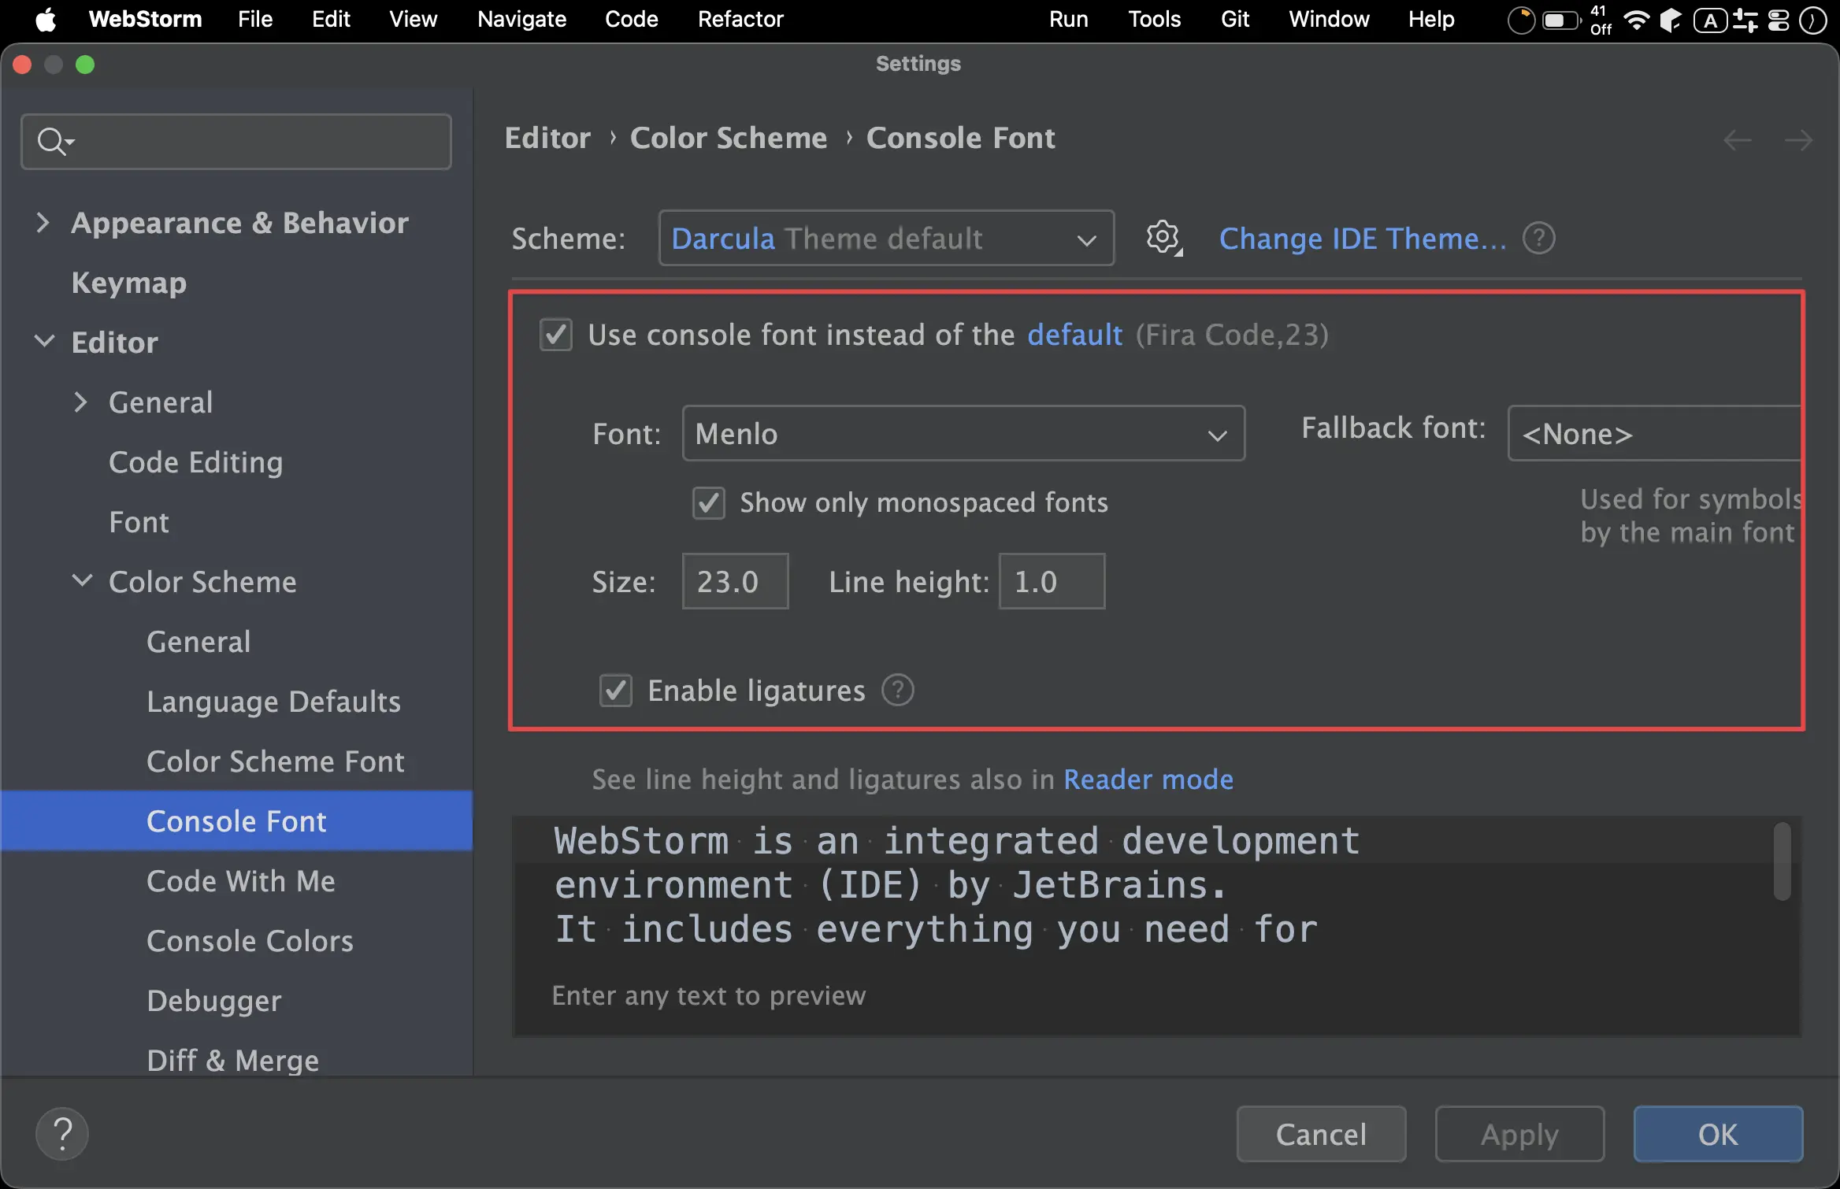Image resolution: width=1840 pixels, height=1189 pixels.
Task: Open the Menlo font dropdown
Action: pos(963,434)
